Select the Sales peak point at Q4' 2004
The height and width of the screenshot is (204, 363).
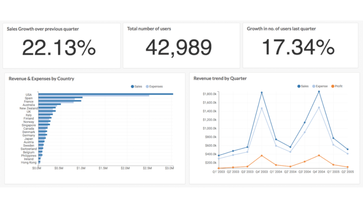click(x=319, y=91)
